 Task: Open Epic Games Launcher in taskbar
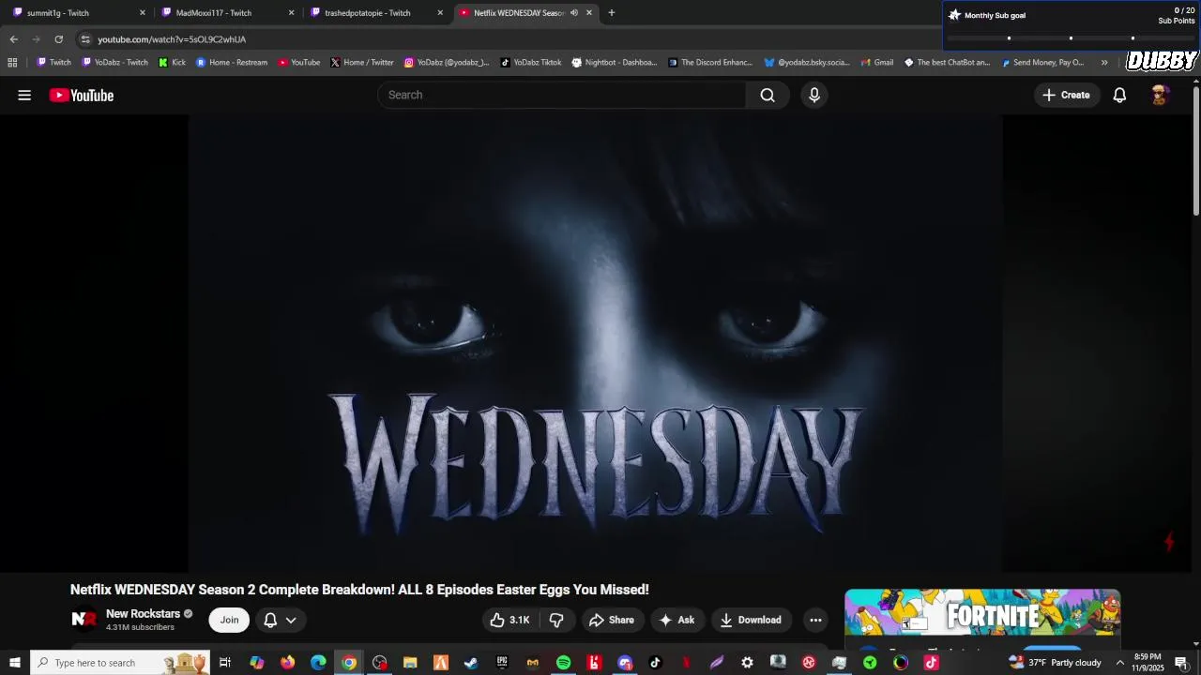[x=502, y=663]
